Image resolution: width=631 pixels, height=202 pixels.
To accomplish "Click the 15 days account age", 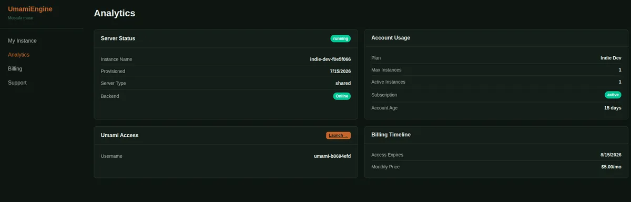I will click(613, 108).
